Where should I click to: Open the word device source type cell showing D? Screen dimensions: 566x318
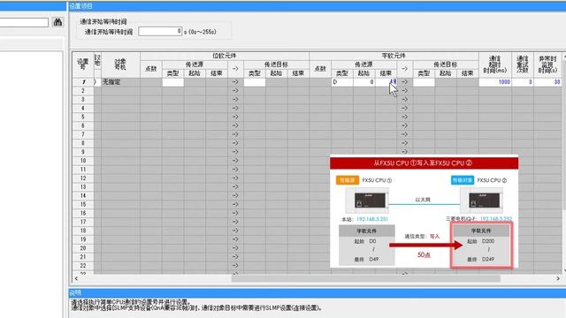tap(342, 82)
